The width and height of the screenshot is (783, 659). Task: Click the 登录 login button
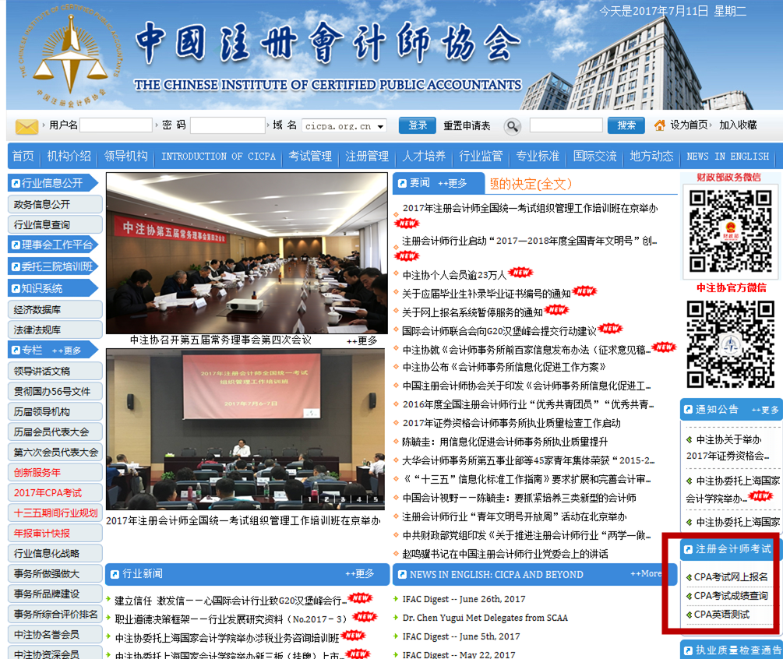click(417, 125)
